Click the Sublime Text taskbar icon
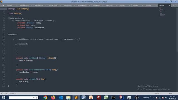Screen dimensions: 178x100 tap(76, 97)
